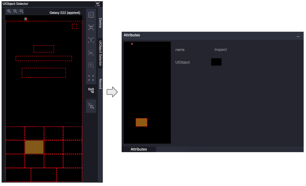Click the device link icon in header

pos(98,4)
